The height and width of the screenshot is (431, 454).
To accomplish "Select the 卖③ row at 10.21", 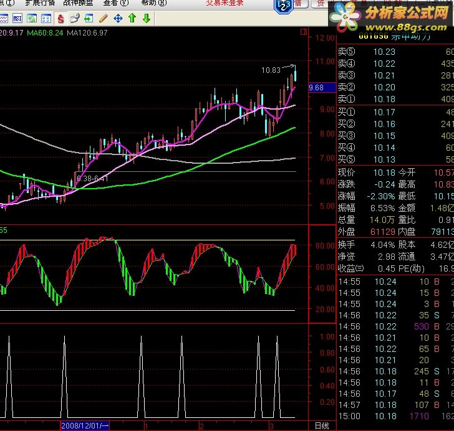I will (x=395, y=75).
